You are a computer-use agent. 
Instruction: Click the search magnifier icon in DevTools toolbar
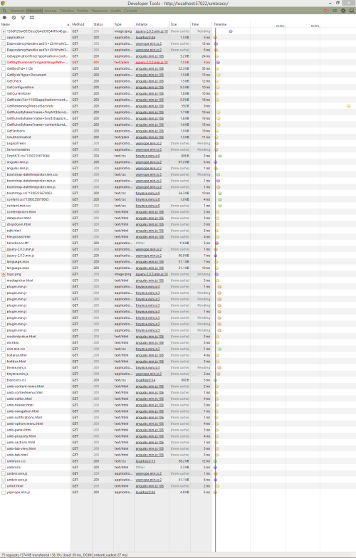coord(4,11)
